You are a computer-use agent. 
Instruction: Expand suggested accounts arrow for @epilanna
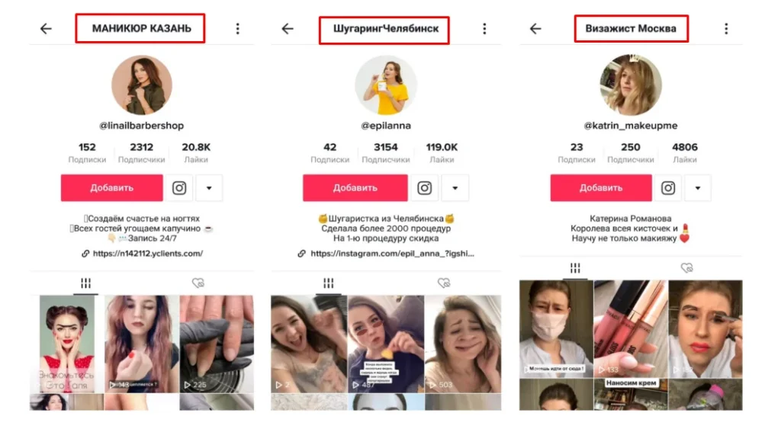[455, 188]
